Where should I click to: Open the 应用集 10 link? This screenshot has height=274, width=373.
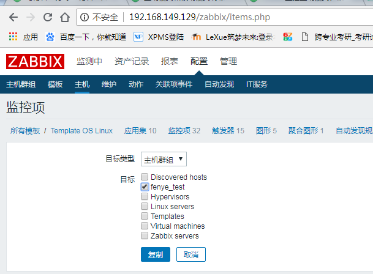click(140, 131)
